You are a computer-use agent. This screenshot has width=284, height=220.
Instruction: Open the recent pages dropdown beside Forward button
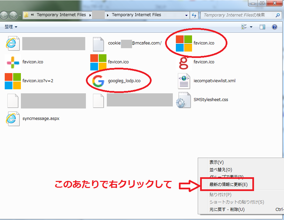20,15
